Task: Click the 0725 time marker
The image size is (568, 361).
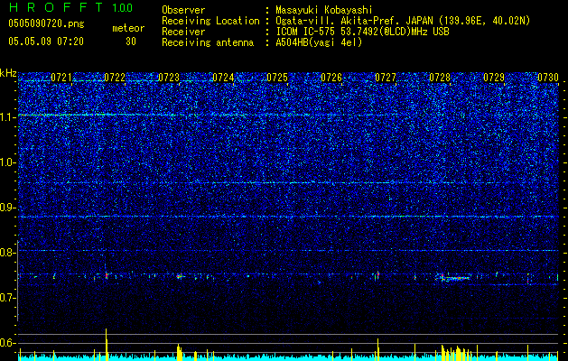Action: (x=277, y=78)
